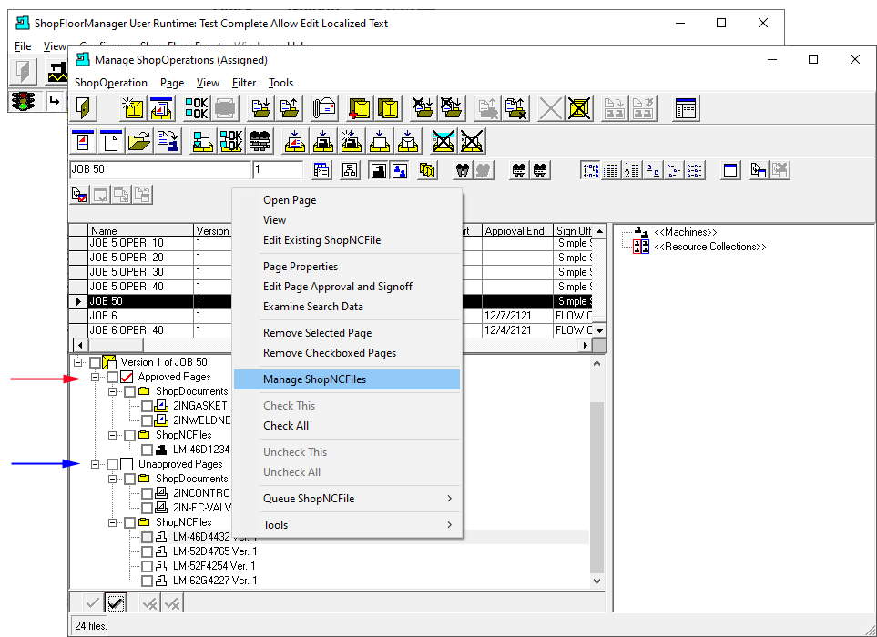877x637 pixels.
Task: Collapse ShopDocuments under Unapproved Pages
Action: click(x=112, y=479)
